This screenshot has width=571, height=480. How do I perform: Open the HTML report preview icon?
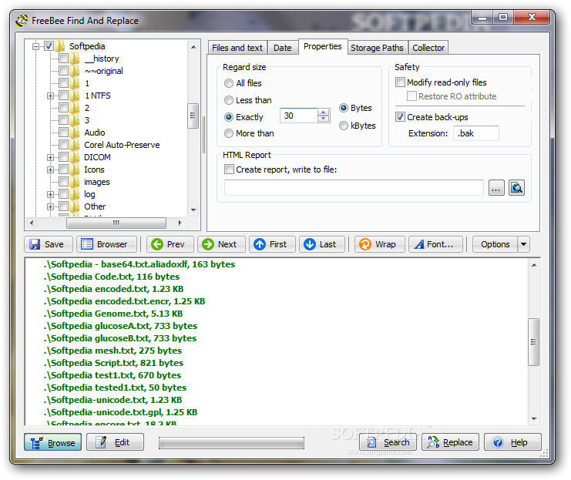(516, 187)
